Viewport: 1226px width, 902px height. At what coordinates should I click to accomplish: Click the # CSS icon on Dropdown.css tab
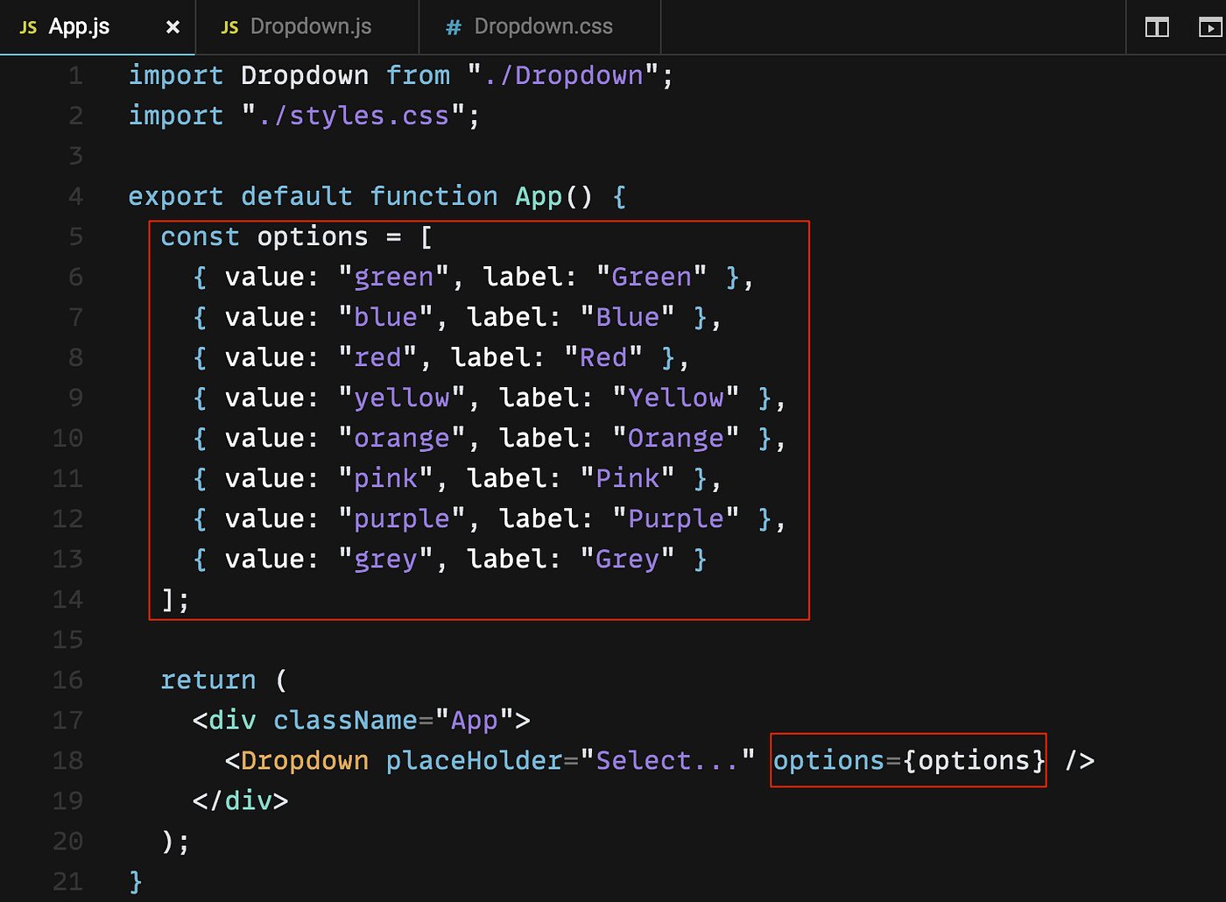point(453,27)
